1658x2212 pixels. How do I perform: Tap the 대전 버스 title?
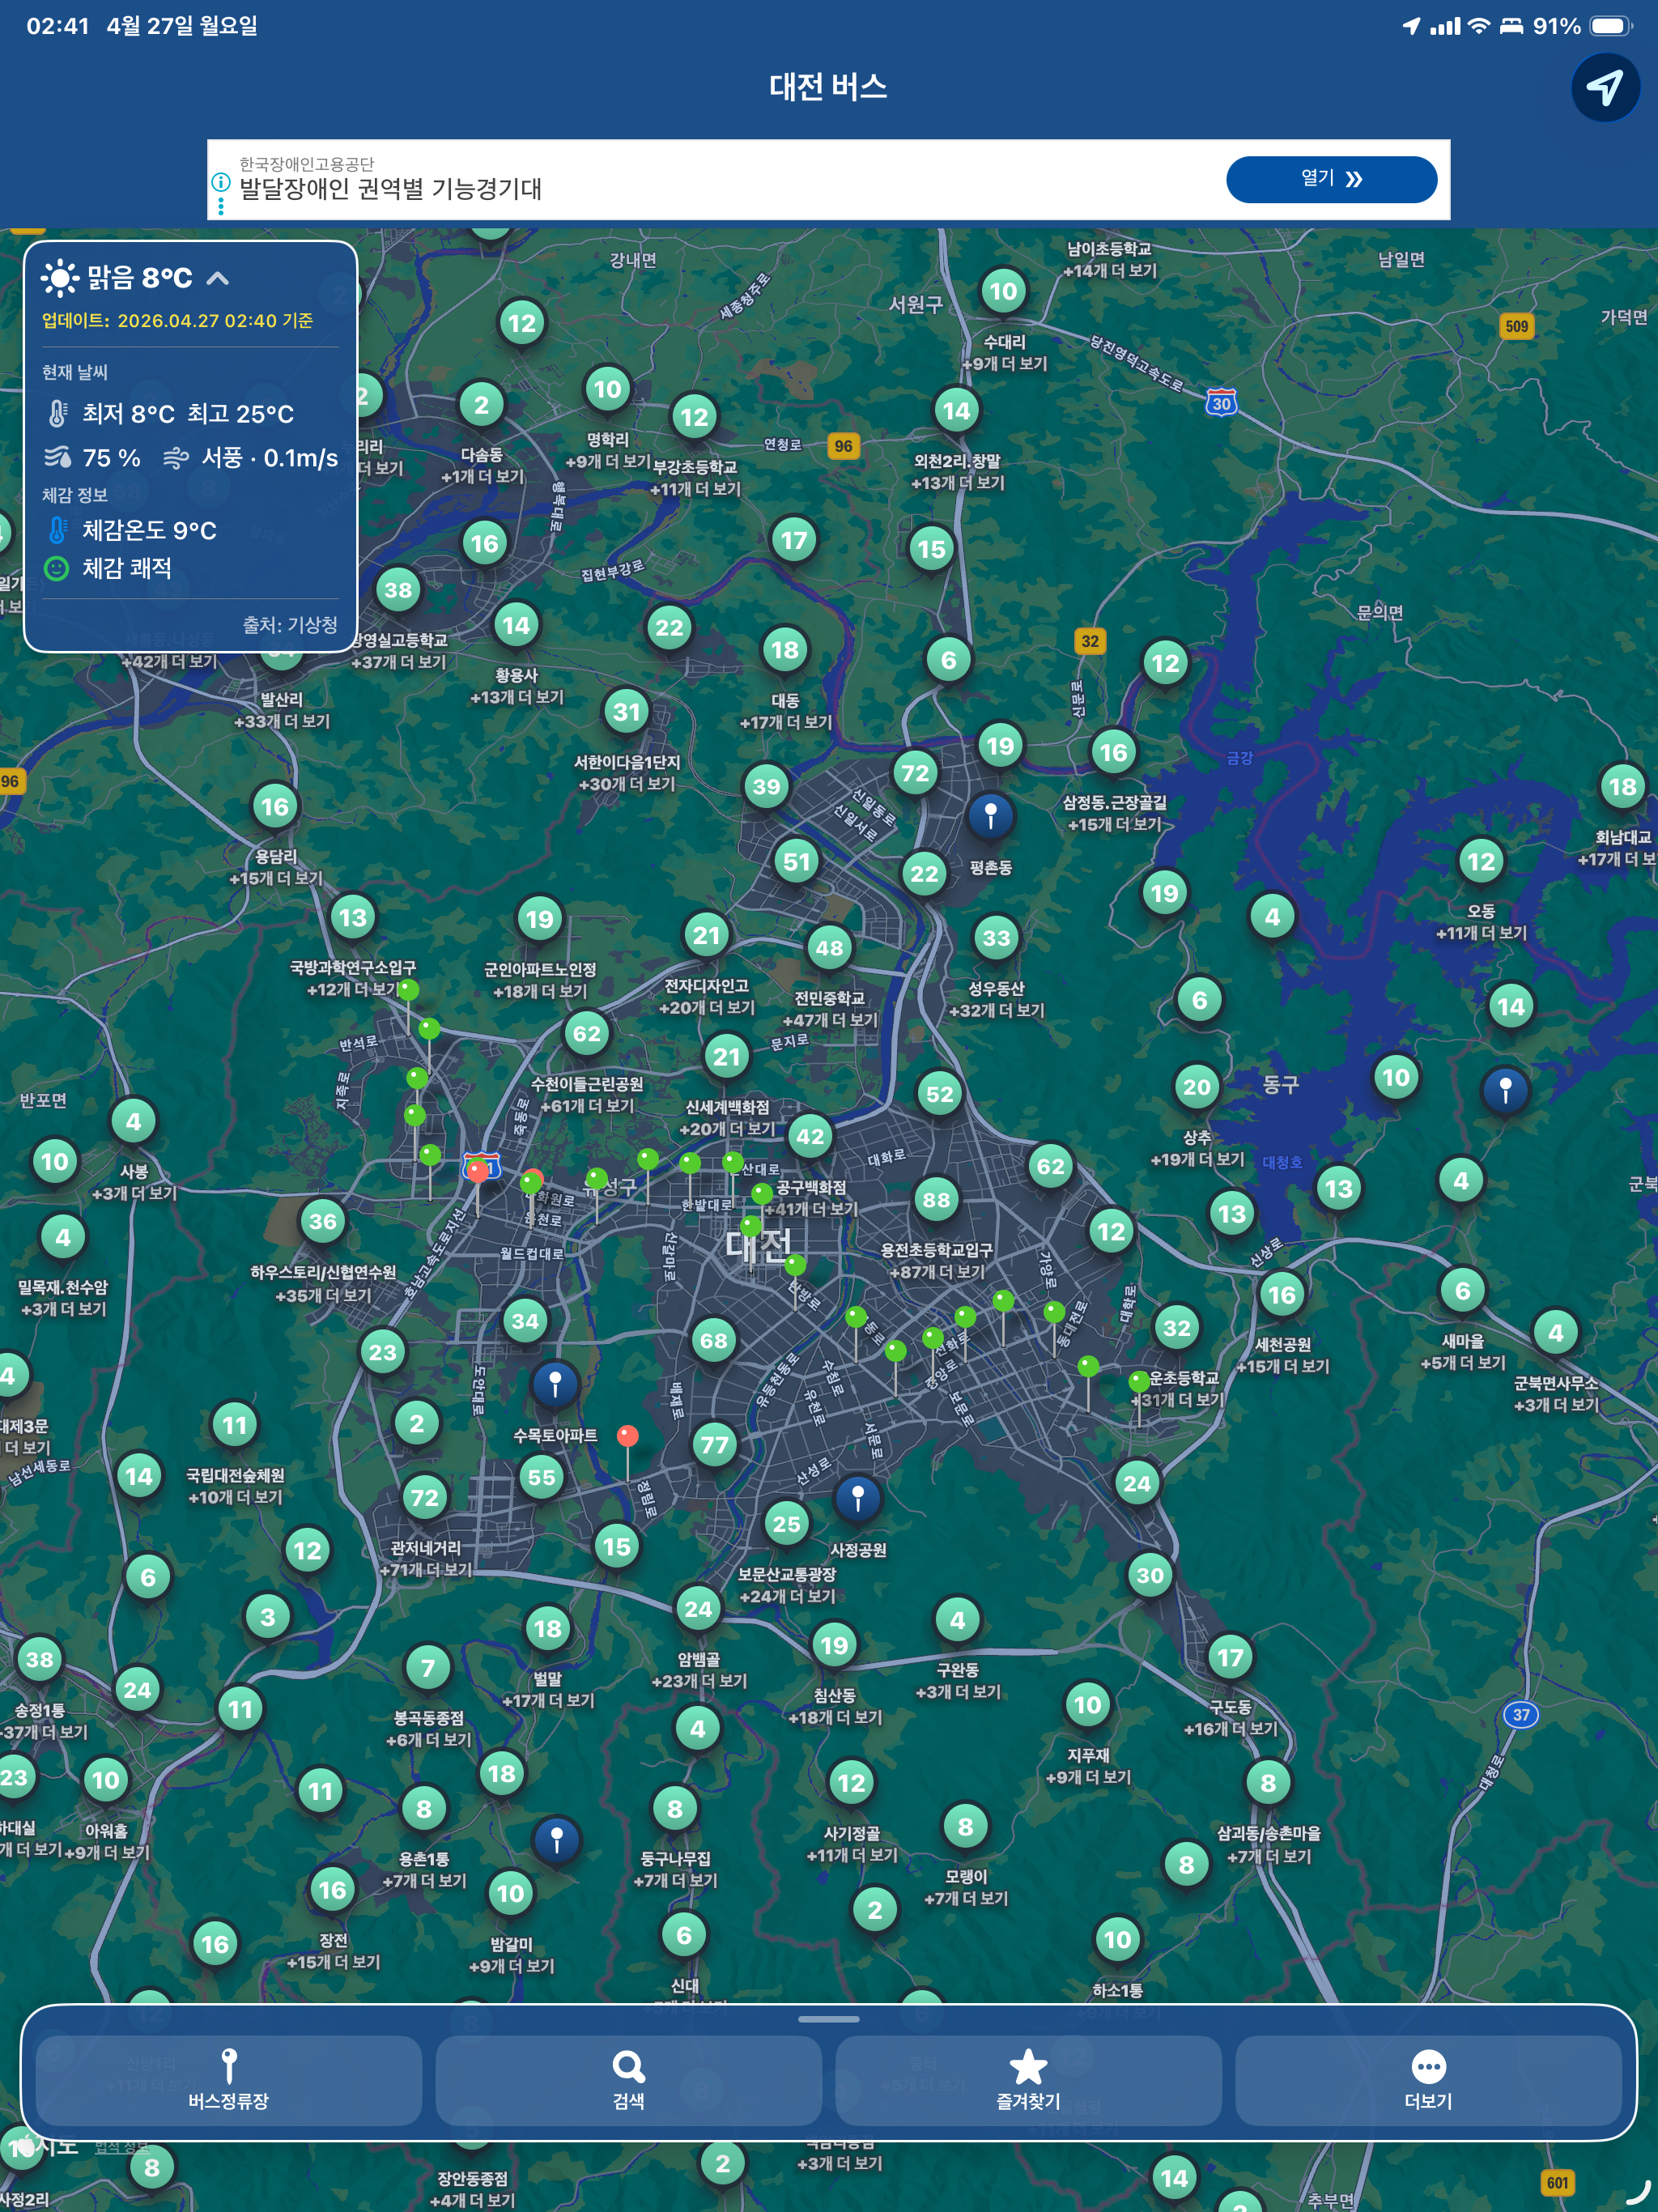[829, 87]
